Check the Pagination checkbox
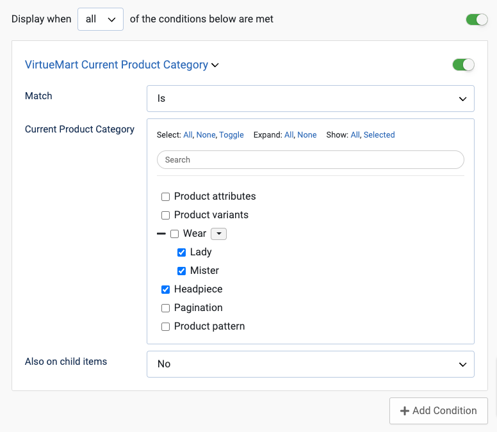The height and width of the screenshot is (432, 497). pyautogui.click(x=165, y=308)
